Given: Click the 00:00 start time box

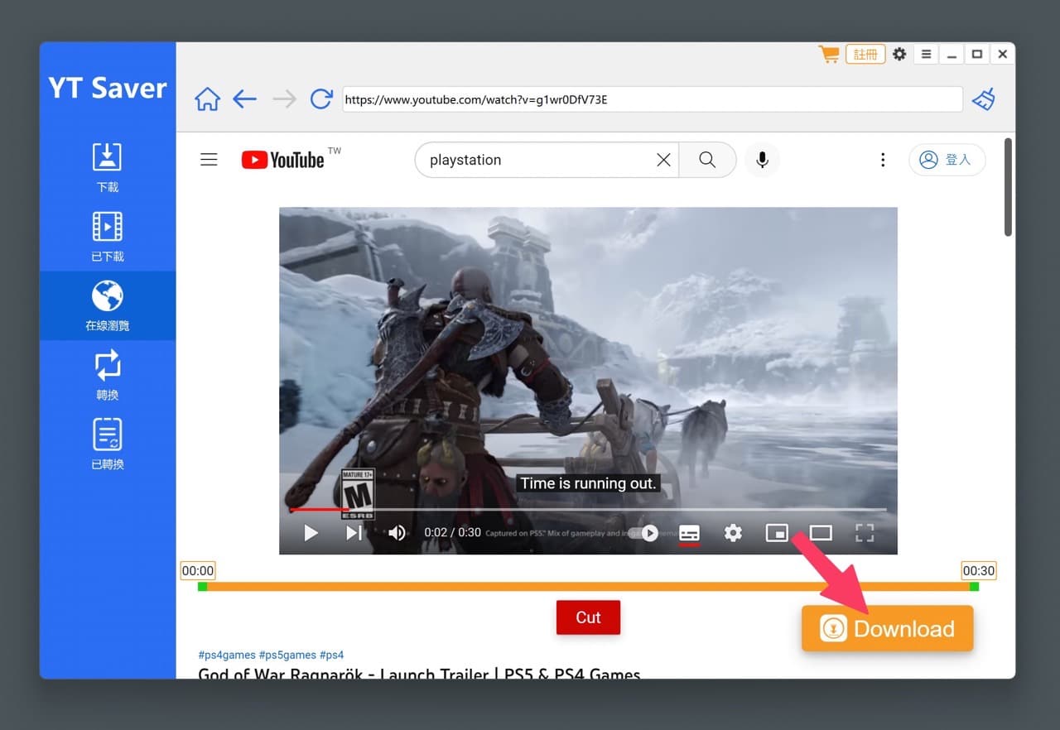Looking at the screenshot, I should pyautogui.click(x=198, y=570).
